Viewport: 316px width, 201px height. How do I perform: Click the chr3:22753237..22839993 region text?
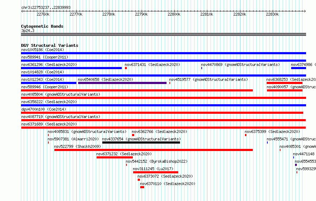(x=46, y=7)
